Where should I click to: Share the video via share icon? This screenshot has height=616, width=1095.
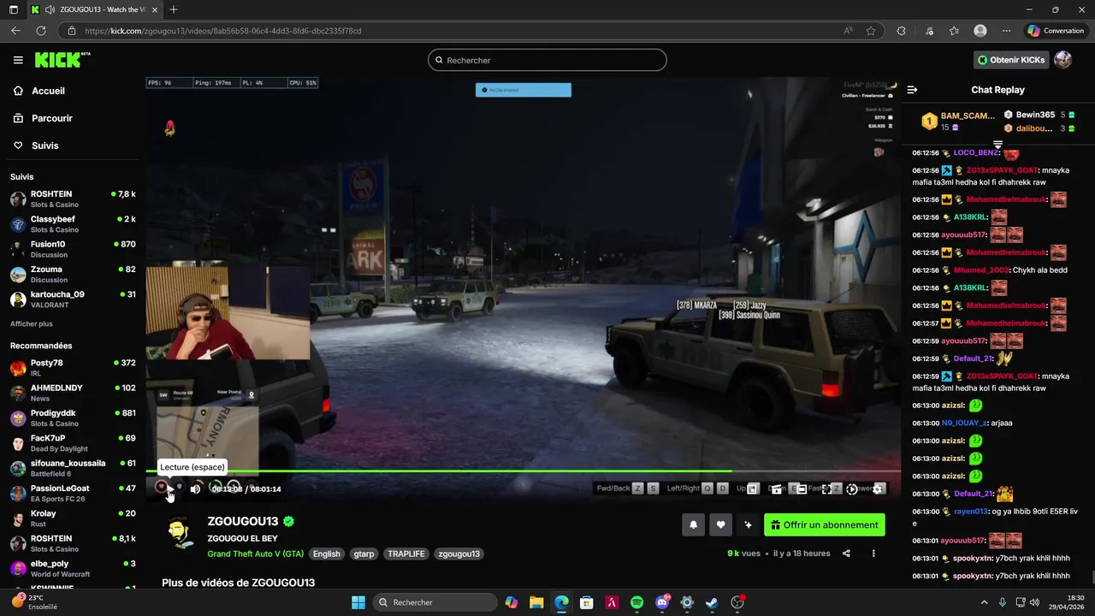click(x=846, y=554)
